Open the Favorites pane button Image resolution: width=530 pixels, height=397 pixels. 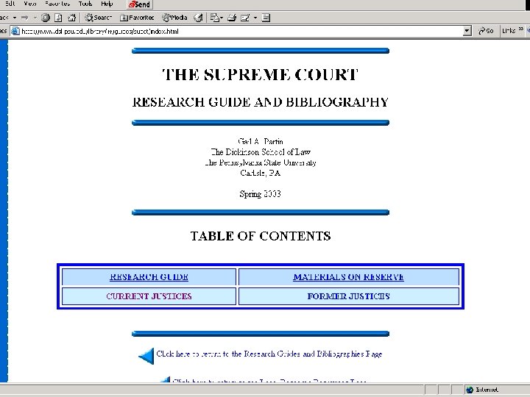pos(137,18)
